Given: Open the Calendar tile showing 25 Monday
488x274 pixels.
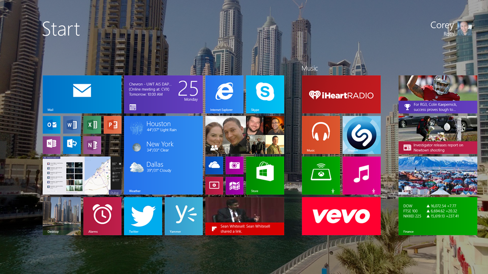Looking at the screenshot, I should point(163,95).
